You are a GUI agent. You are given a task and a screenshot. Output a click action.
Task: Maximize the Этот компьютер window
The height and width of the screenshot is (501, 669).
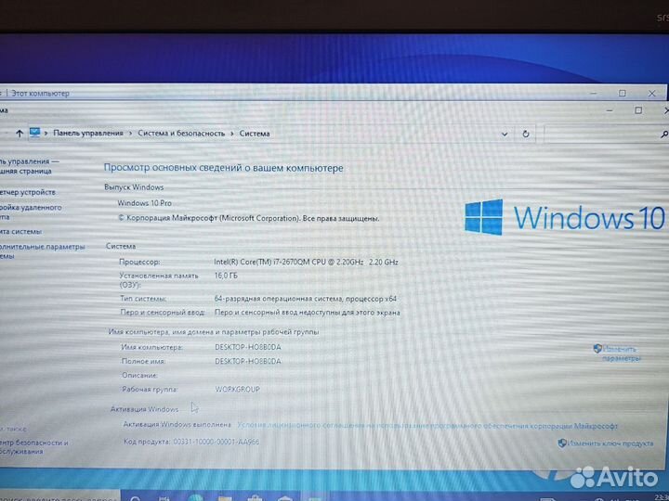[623, 94]
